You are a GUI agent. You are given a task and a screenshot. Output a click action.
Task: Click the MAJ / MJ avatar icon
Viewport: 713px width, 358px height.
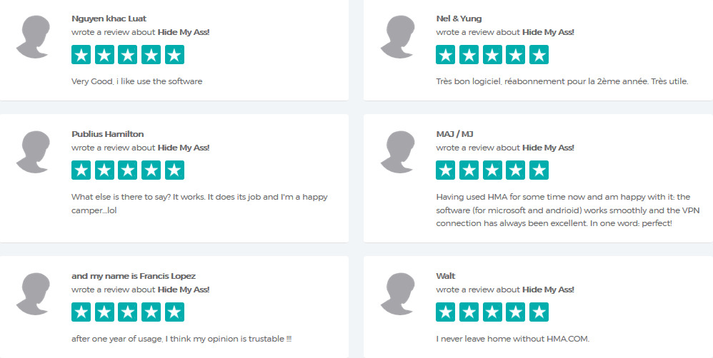397,153
